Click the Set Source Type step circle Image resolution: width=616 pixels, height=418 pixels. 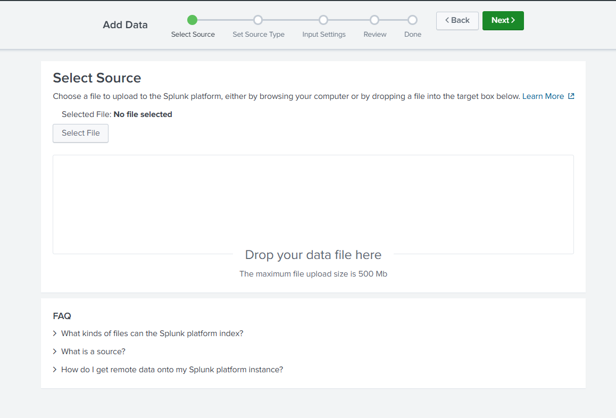pos(257,20)
